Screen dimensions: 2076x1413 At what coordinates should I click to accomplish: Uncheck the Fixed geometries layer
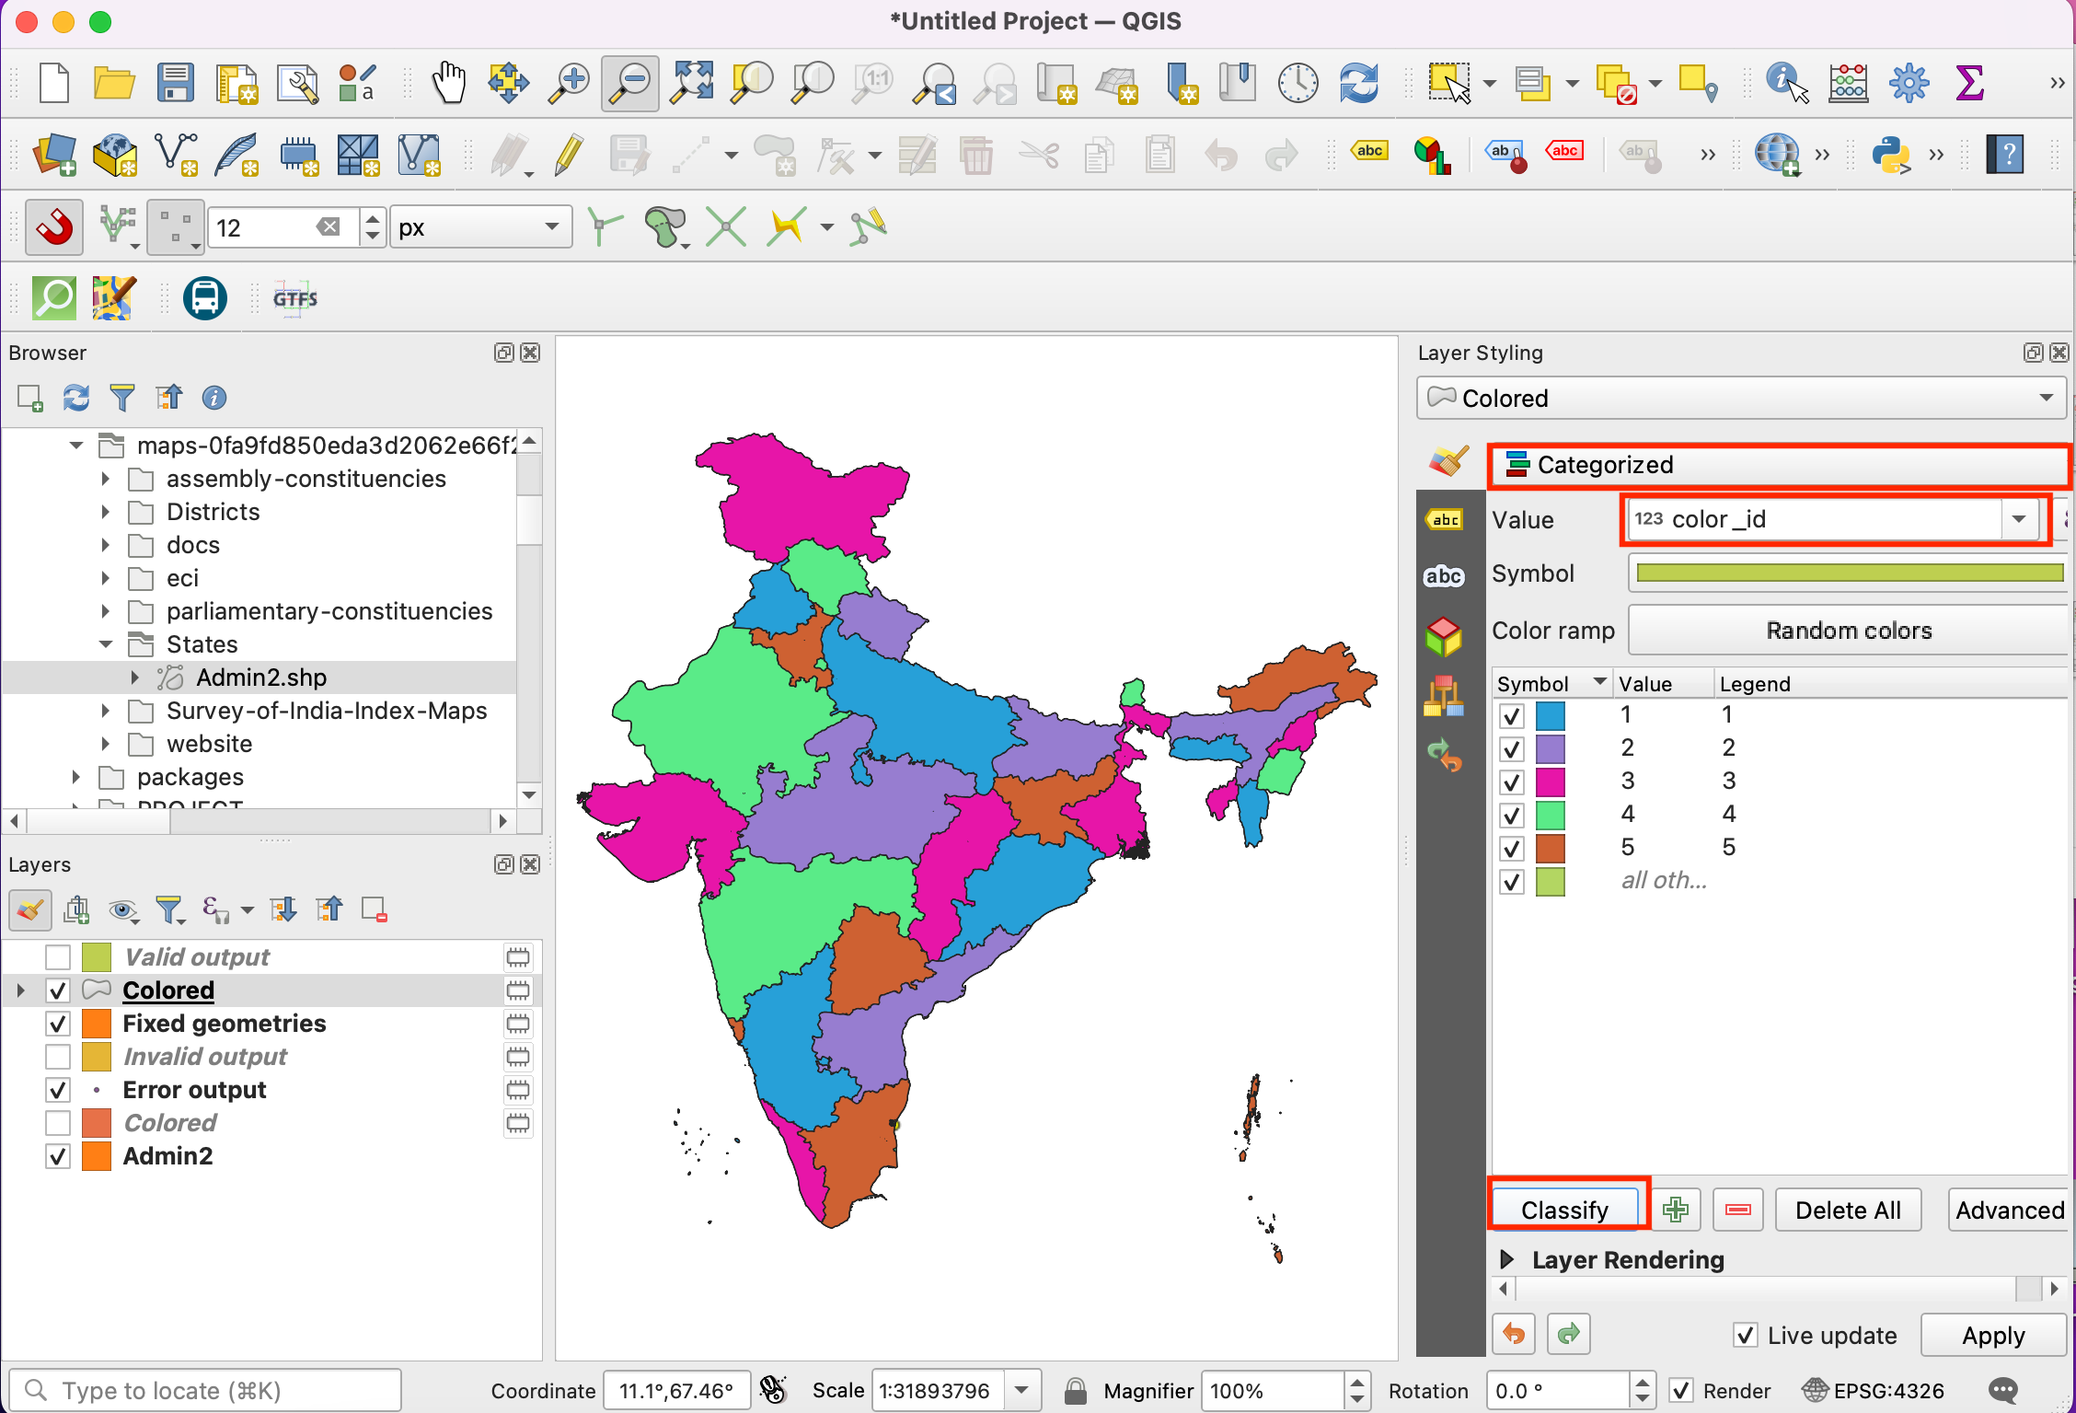58,1024
